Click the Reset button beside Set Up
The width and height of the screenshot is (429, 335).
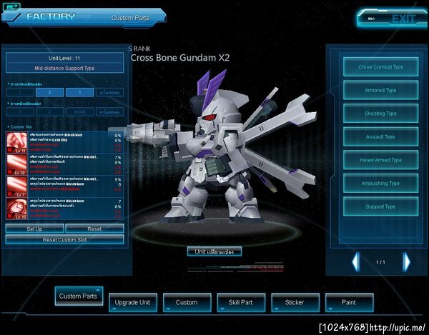94,229
